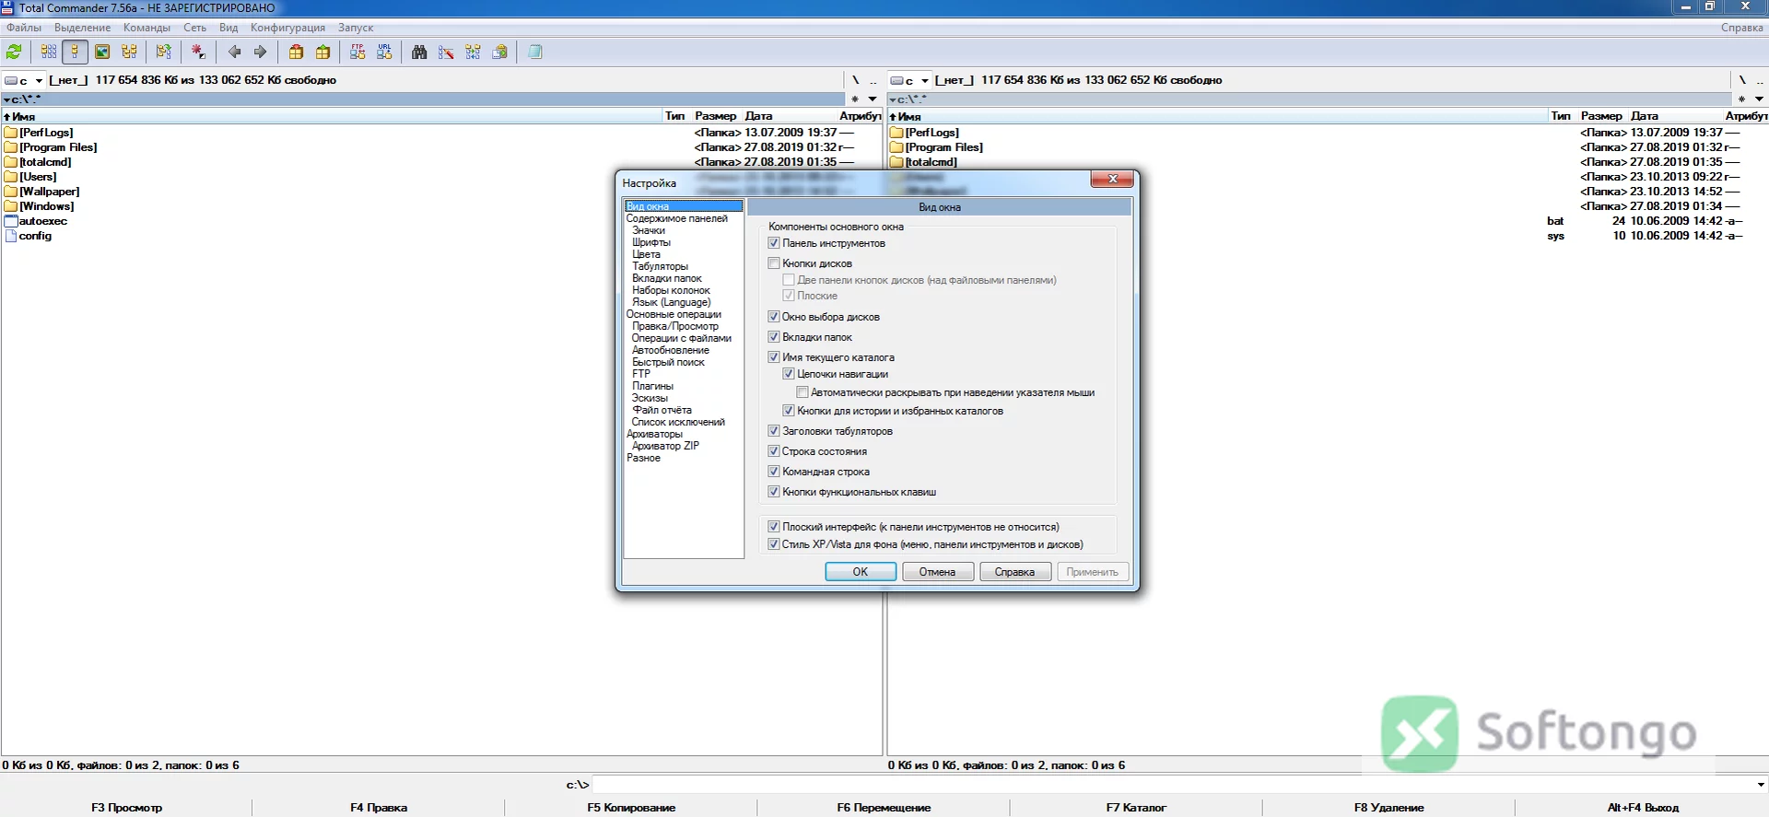
Task: Open the notepad icon in the toolbar
Action: coord(535,53)
